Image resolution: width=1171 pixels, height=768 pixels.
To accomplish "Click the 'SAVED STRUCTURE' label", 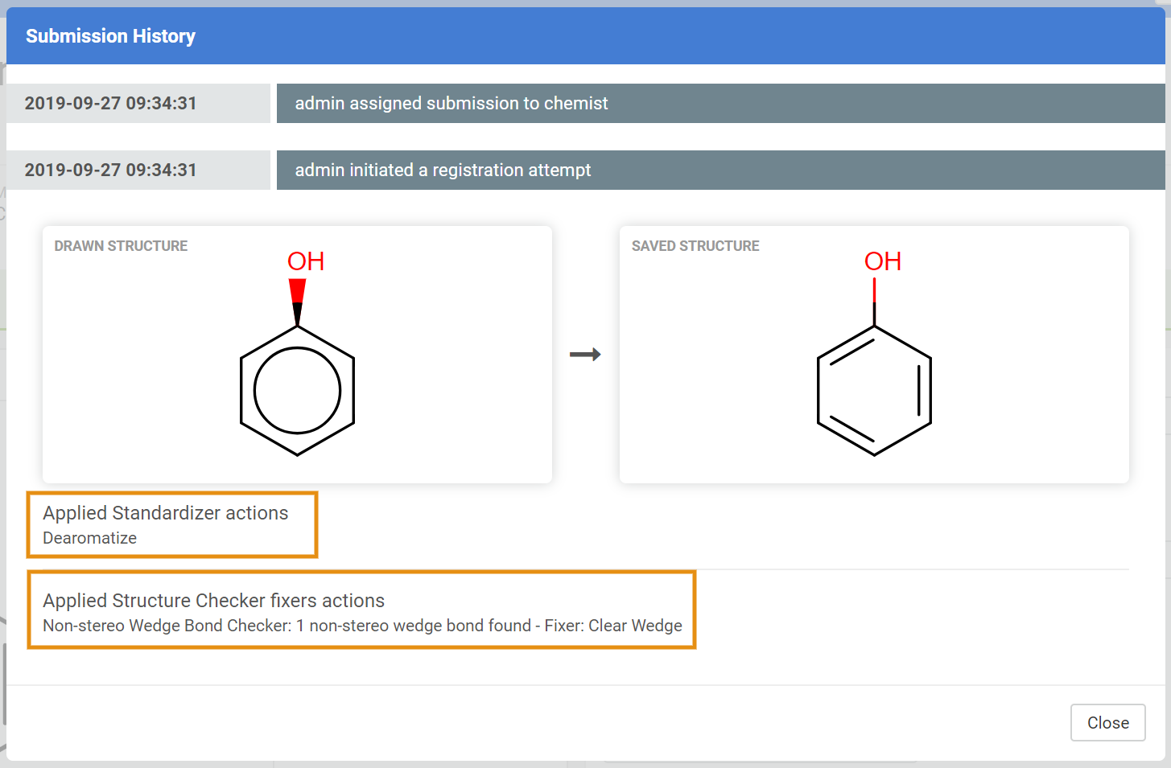I will point(695,246).
